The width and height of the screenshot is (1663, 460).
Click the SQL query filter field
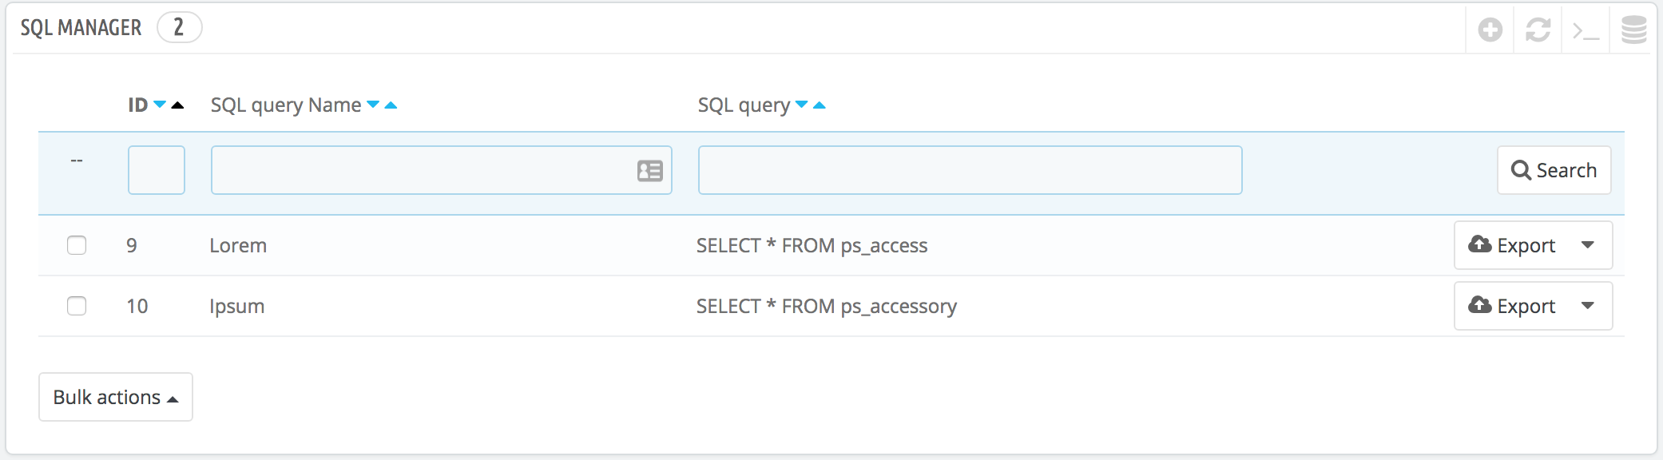(x=970, y=170)
